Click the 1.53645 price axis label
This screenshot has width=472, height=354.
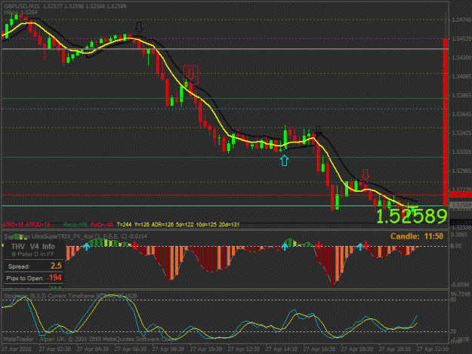461,114
